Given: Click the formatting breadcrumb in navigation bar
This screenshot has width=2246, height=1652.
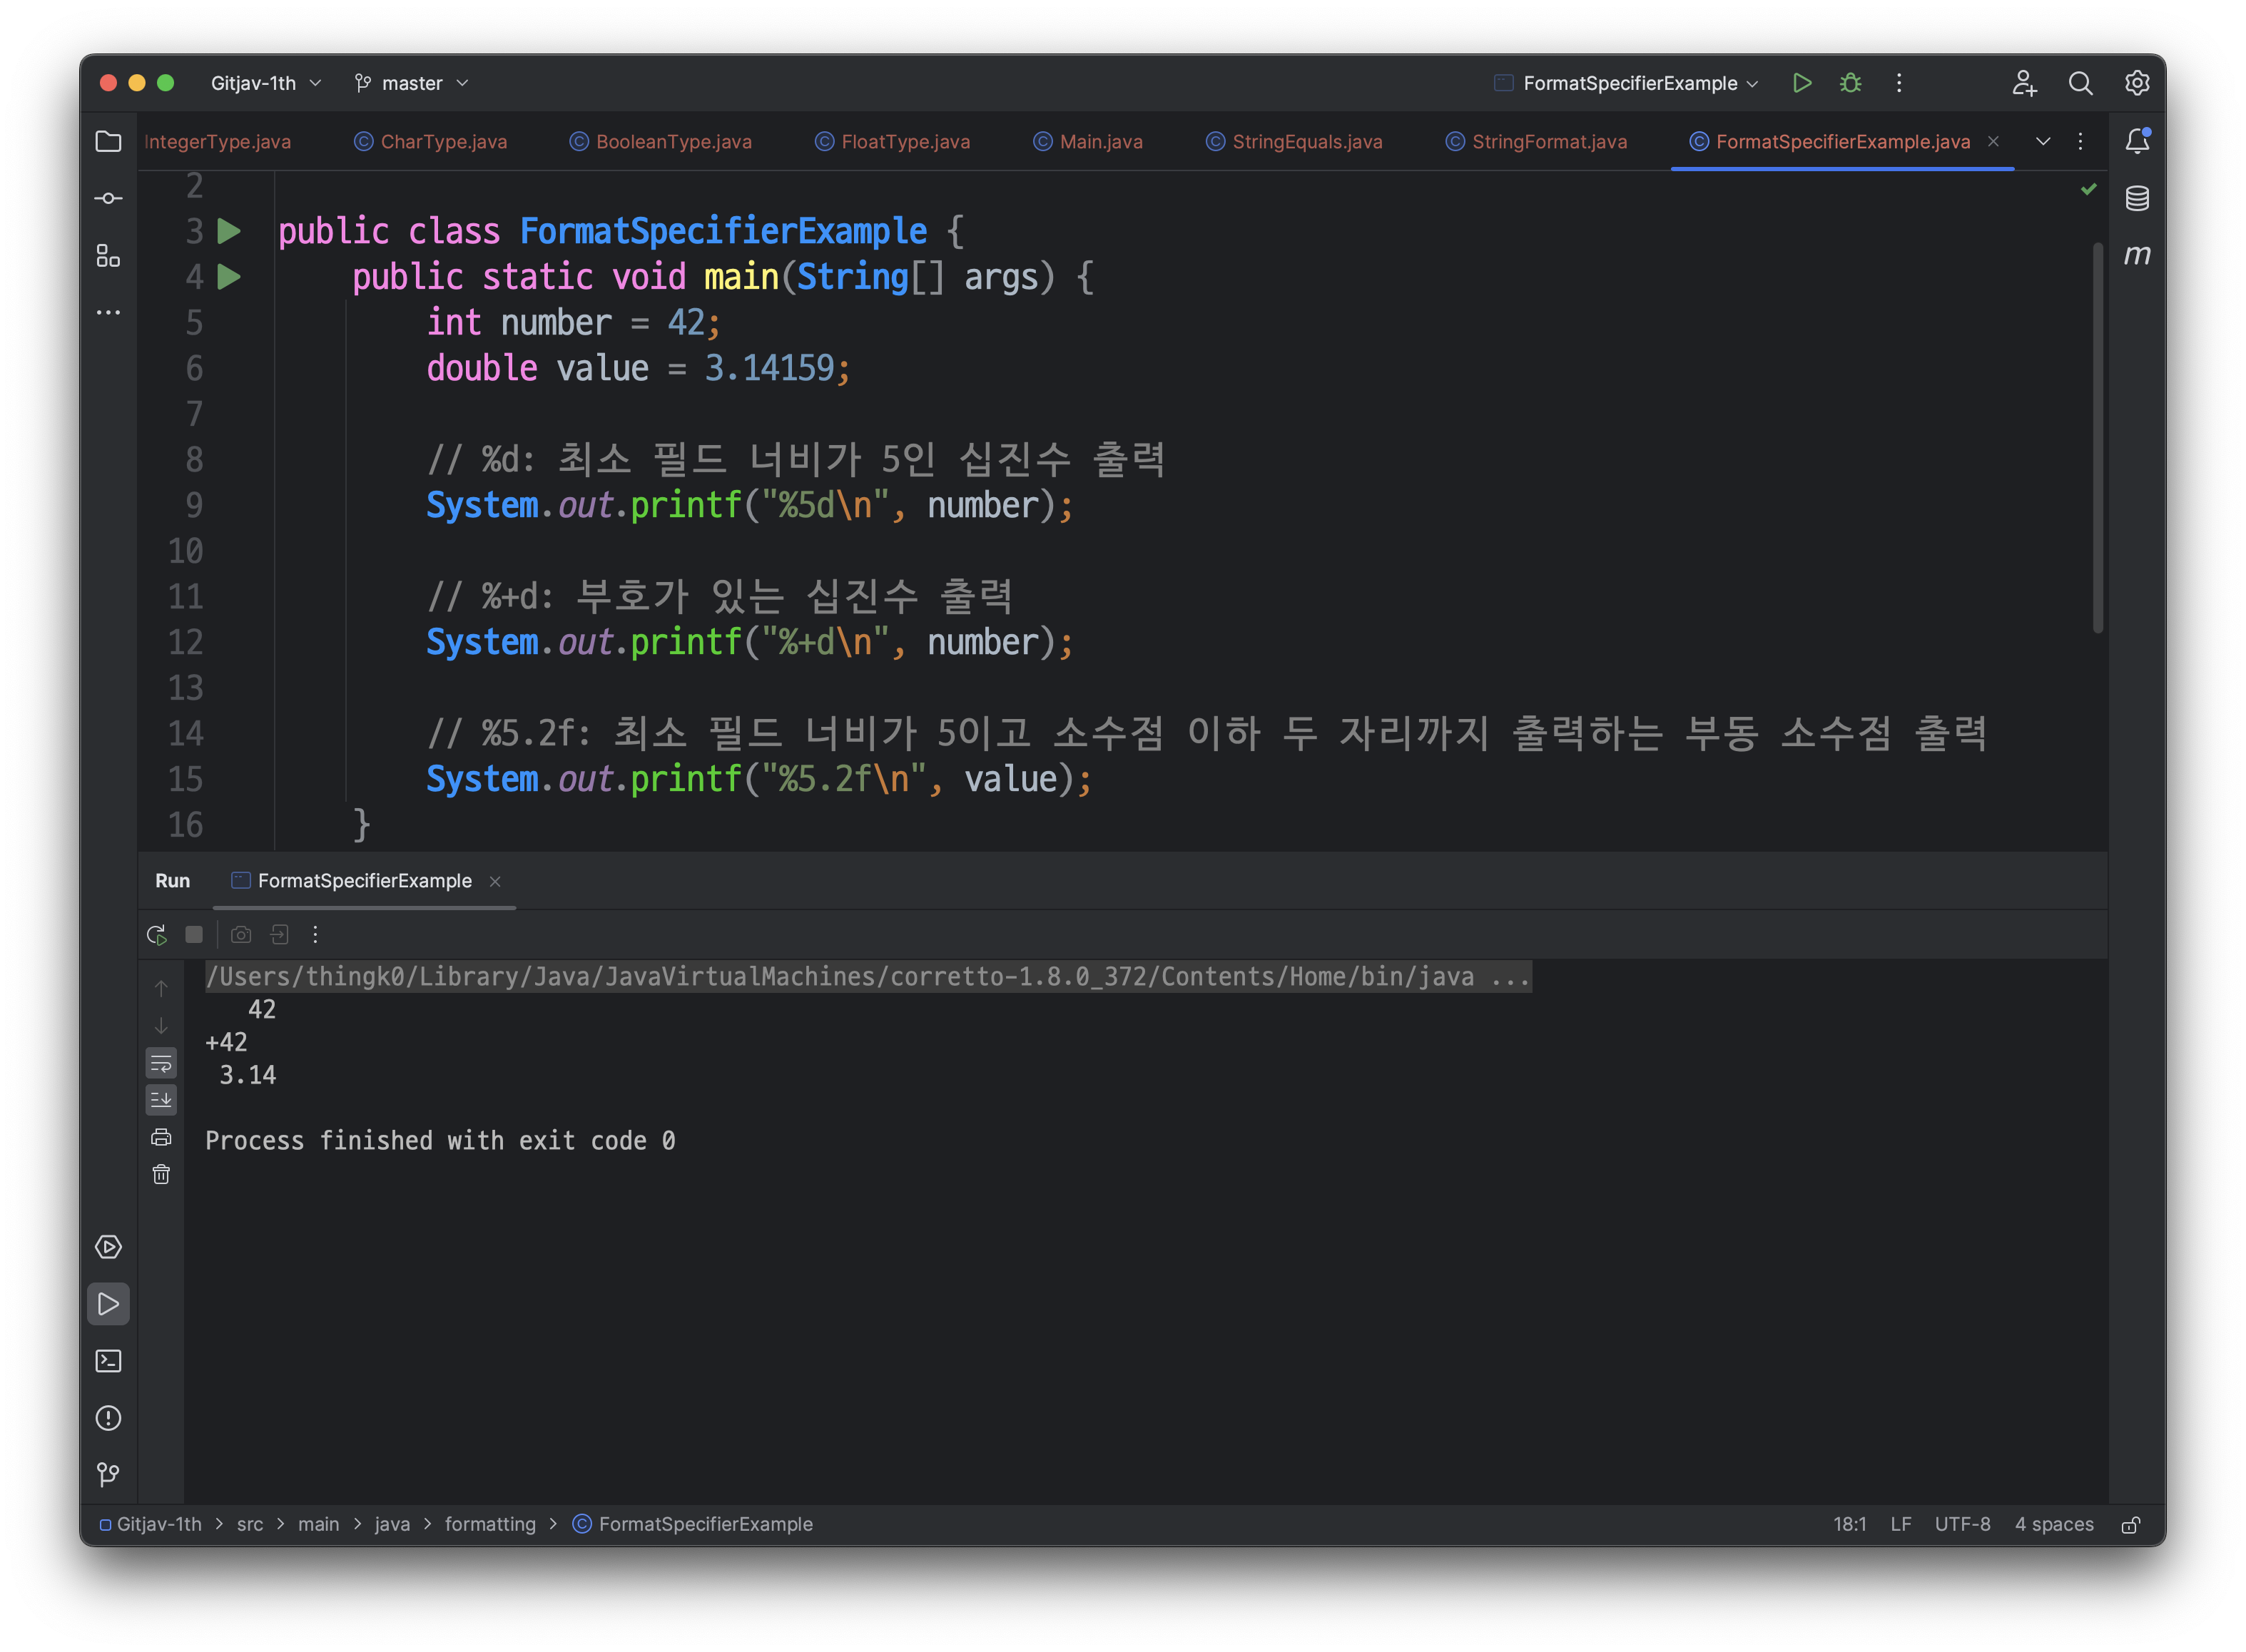Looking at the screenshot, I should click(490, 1524).
